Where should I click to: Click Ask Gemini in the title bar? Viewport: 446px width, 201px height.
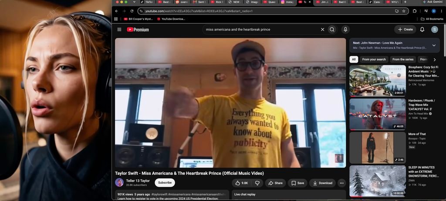(x=432, y=2)
